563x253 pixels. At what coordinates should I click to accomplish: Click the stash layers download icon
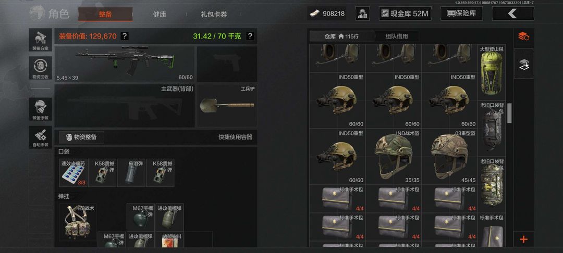(x=523, y=64)
